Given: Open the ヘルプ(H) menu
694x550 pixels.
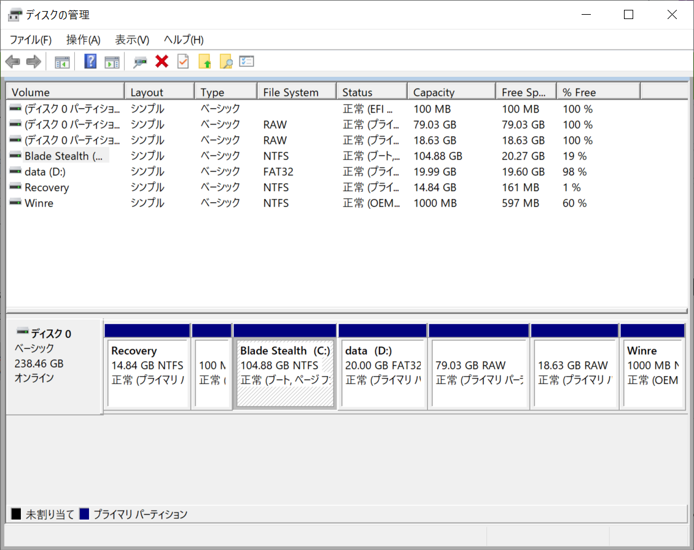Looking at the screenshot, I should (184, 40).
